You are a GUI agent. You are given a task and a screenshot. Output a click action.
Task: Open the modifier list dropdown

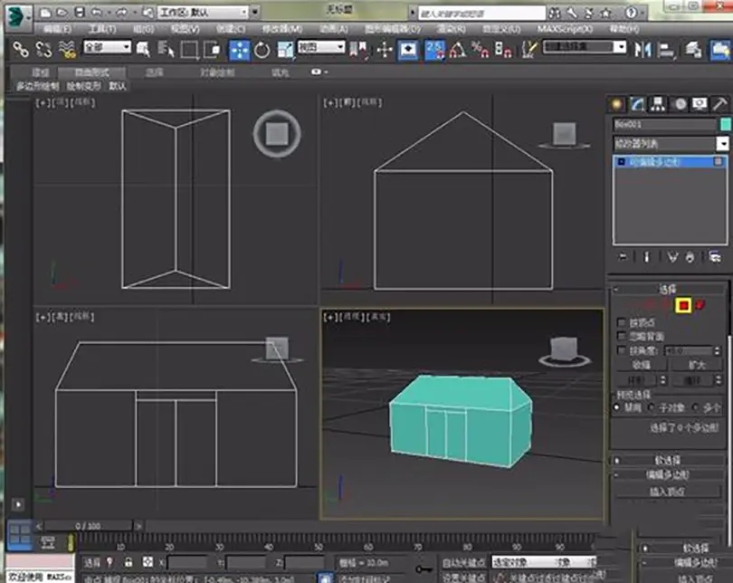(x=671, y=144)
